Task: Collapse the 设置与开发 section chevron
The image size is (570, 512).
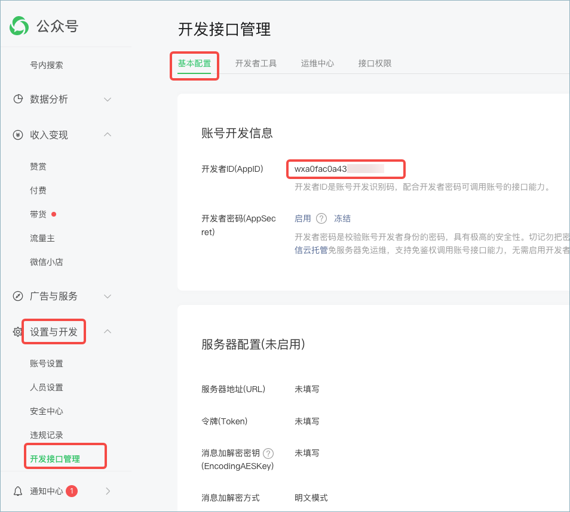Action: [108, 331]
